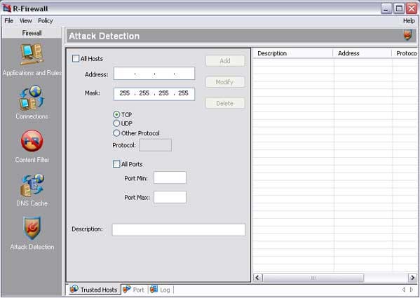Screen dimensions: 420x298
Task: Click the Modify button
Action: tap(225, 82)
